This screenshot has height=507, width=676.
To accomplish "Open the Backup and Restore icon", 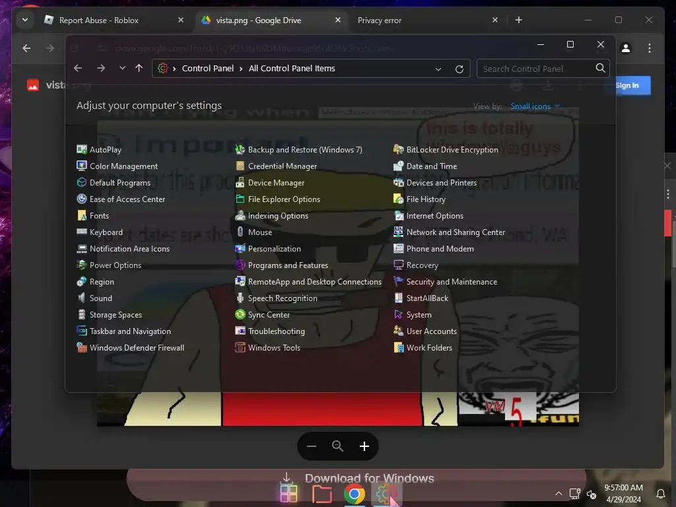I will 240,150.
